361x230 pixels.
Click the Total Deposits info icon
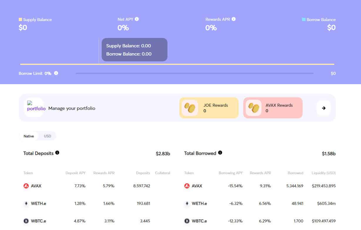[x=57, y=153]
